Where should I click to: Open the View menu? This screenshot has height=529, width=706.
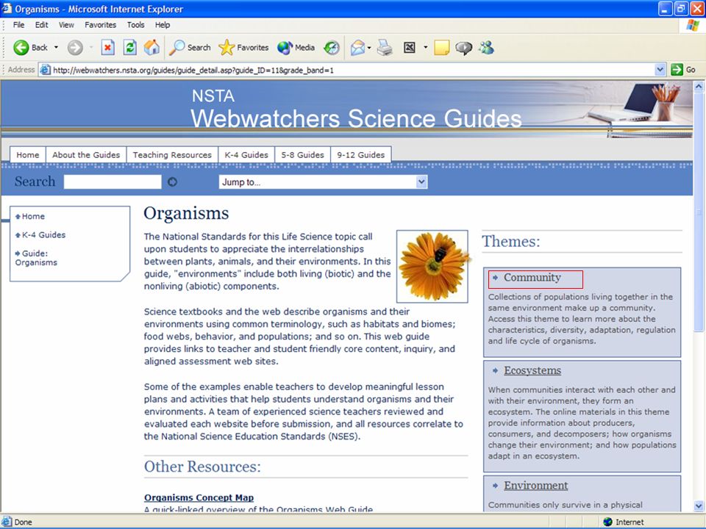coord(66,25)
